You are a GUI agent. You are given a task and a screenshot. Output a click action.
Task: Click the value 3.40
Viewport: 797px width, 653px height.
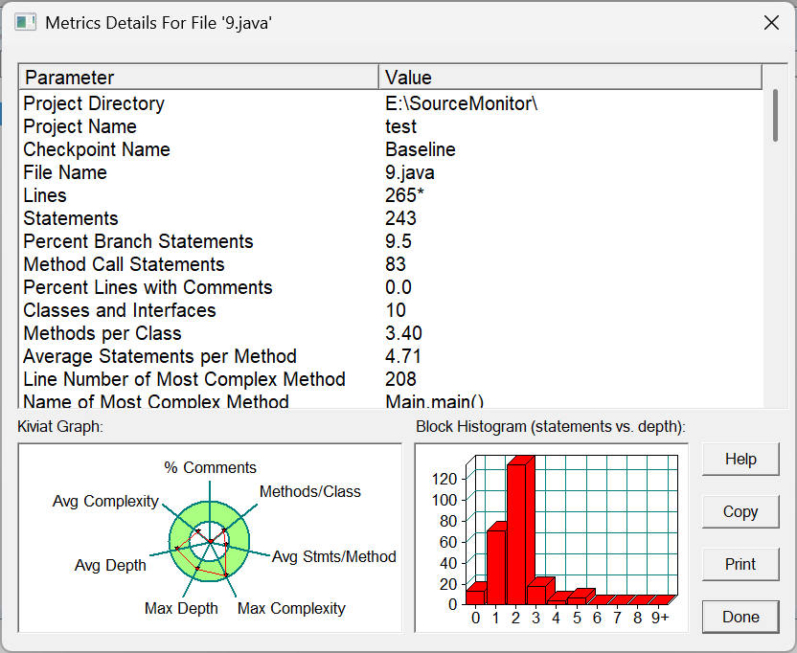403,333
